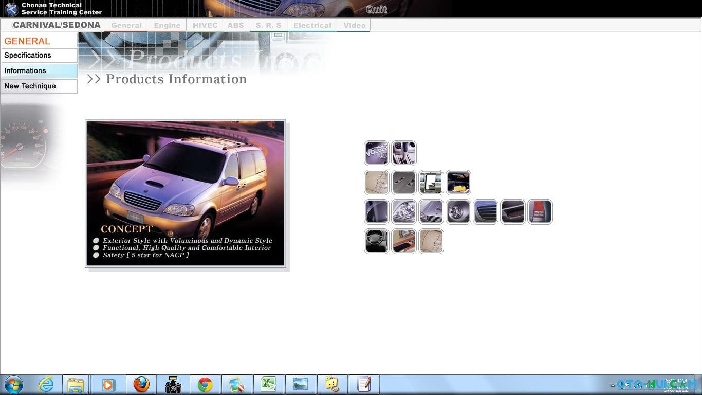
Task: Open Specifications in the sidebar
Action: (39, 56)
